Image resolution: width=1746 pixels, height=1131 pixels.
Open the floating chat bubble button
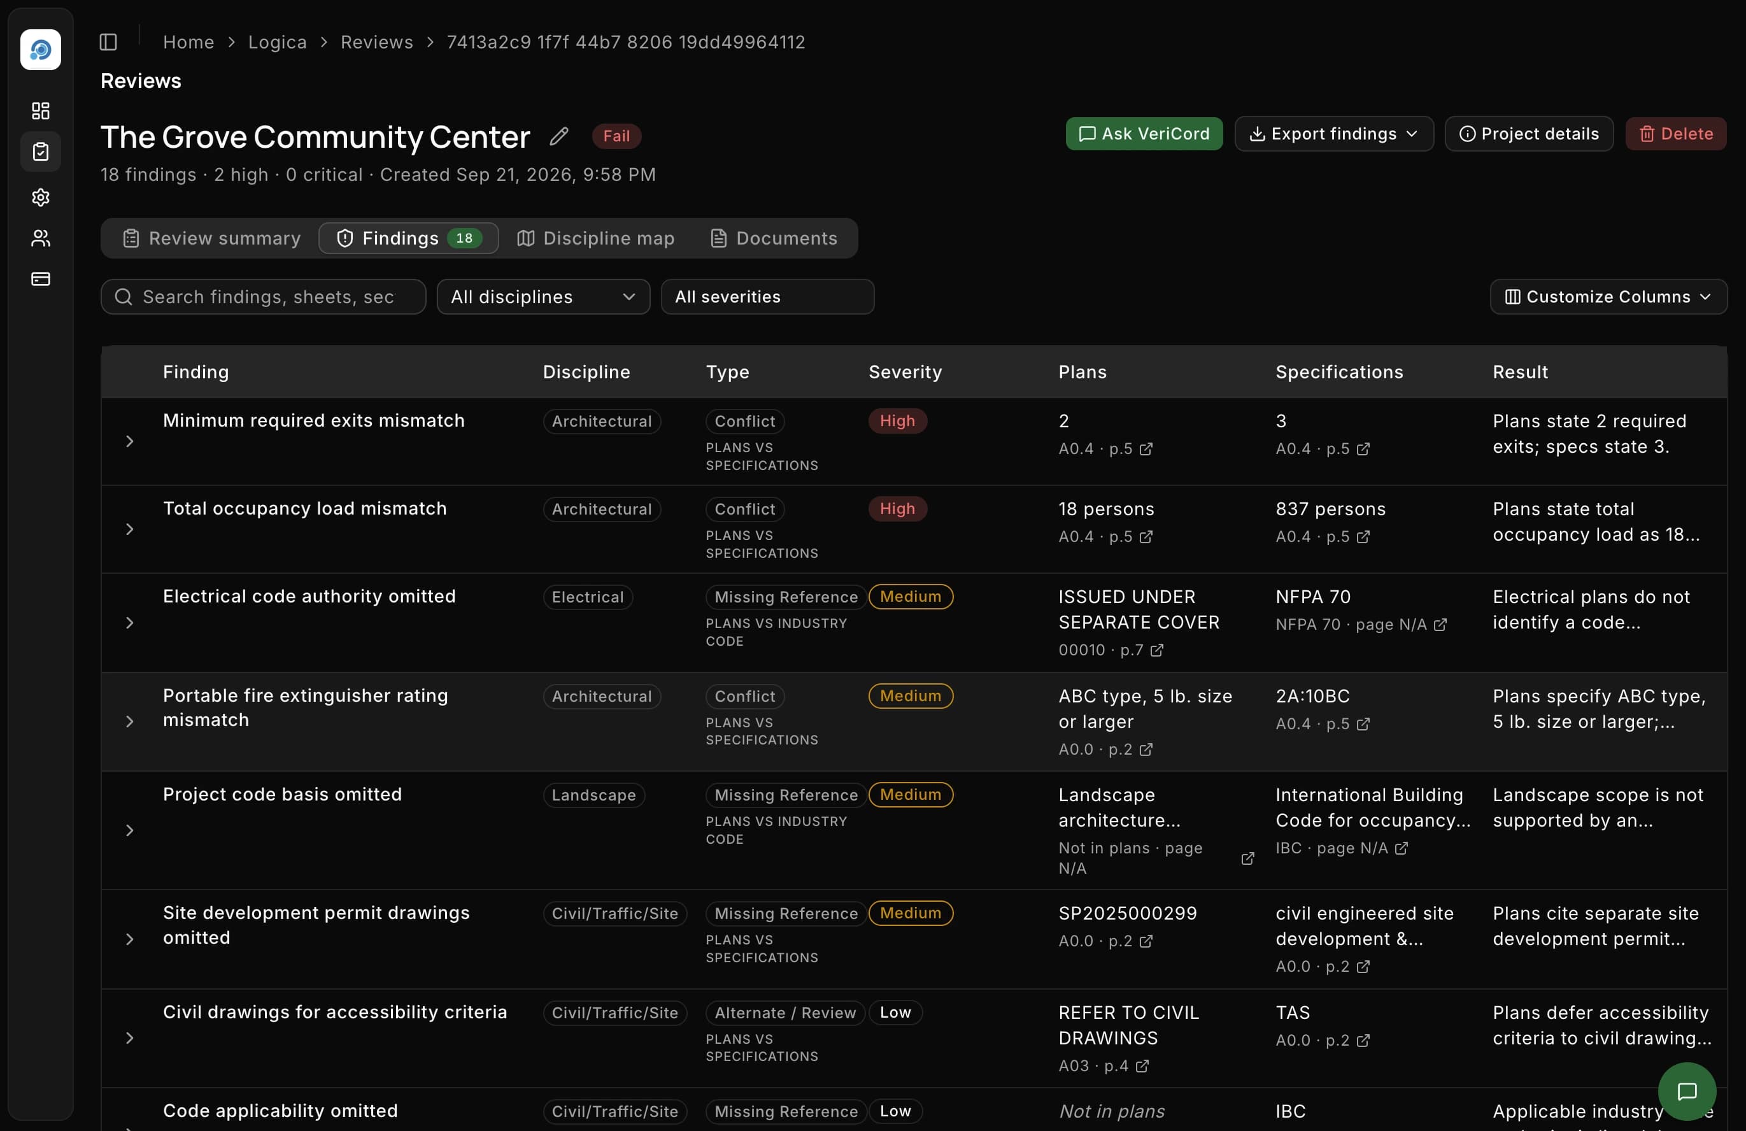click(1687, 1092)
